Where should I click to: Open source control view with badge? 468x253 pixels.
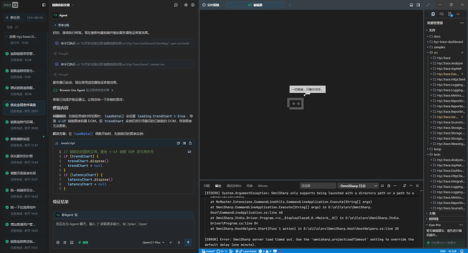point(450,14)
